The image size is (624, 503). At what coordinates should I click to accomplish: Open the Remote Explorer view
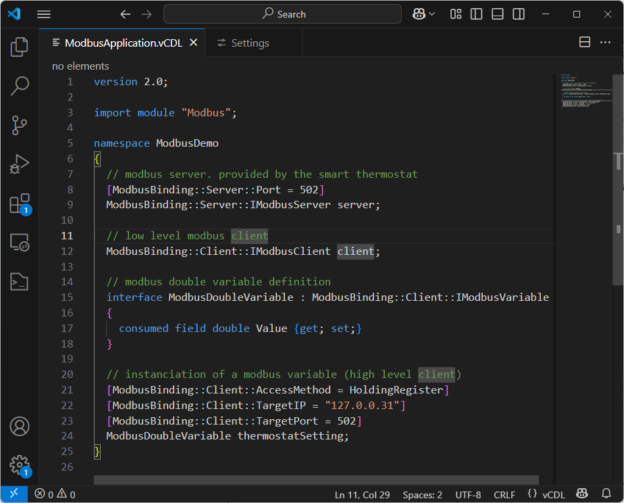(x=19, y=242)
